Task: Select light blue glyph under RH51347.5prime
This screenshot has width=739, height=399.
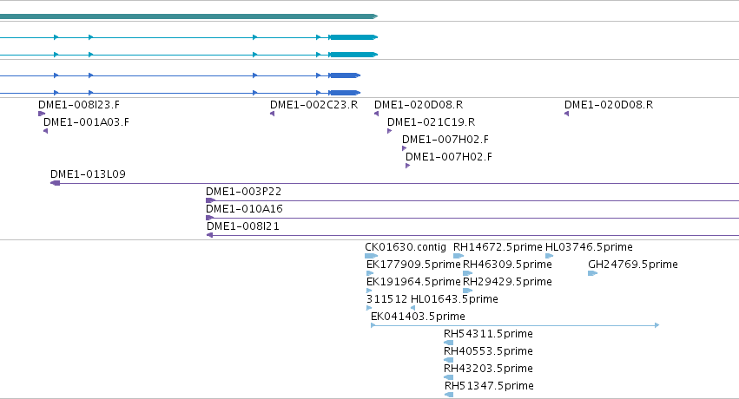Action: click(449, 395)
